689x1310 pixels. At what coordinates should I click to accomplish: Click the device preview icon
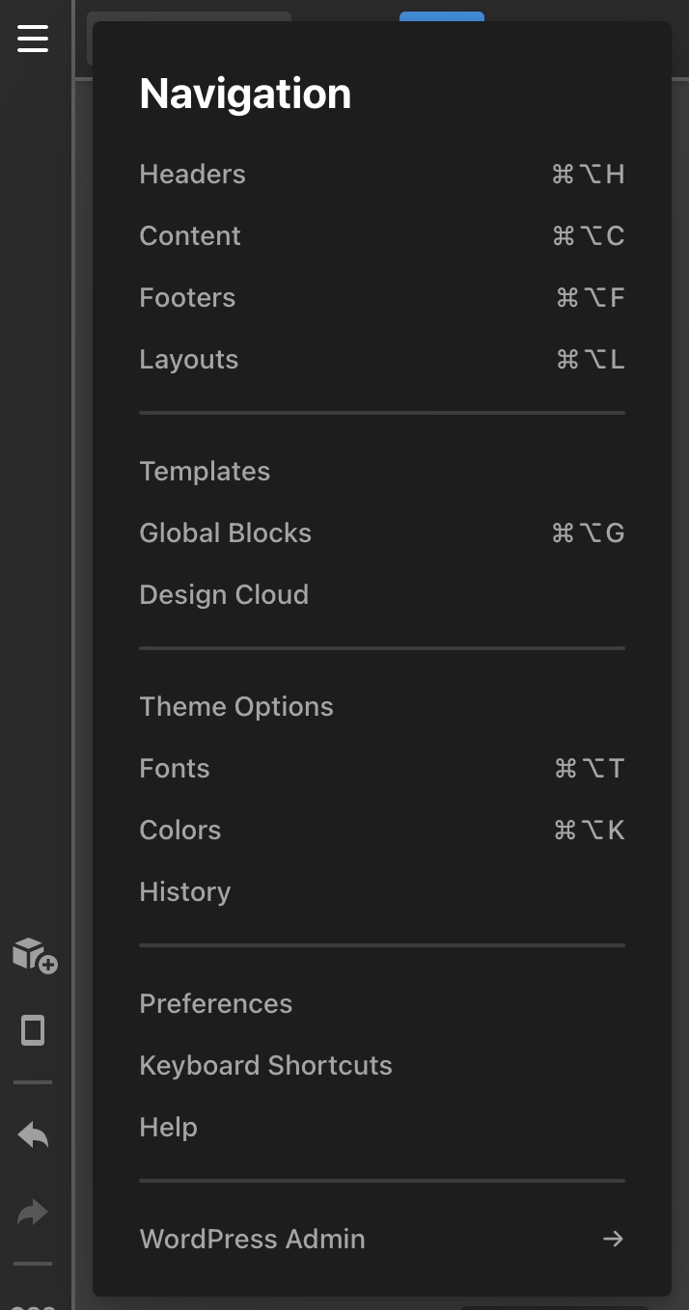(33, 1030)
